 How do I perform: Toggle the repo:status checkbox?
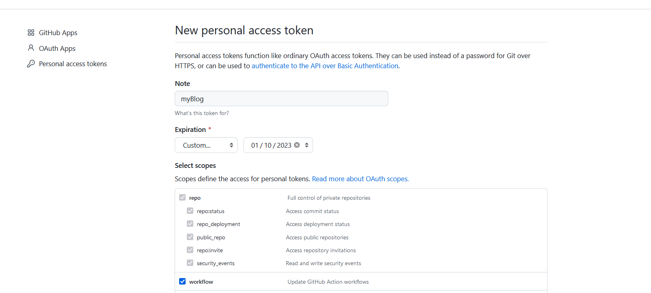click(190, 211)
